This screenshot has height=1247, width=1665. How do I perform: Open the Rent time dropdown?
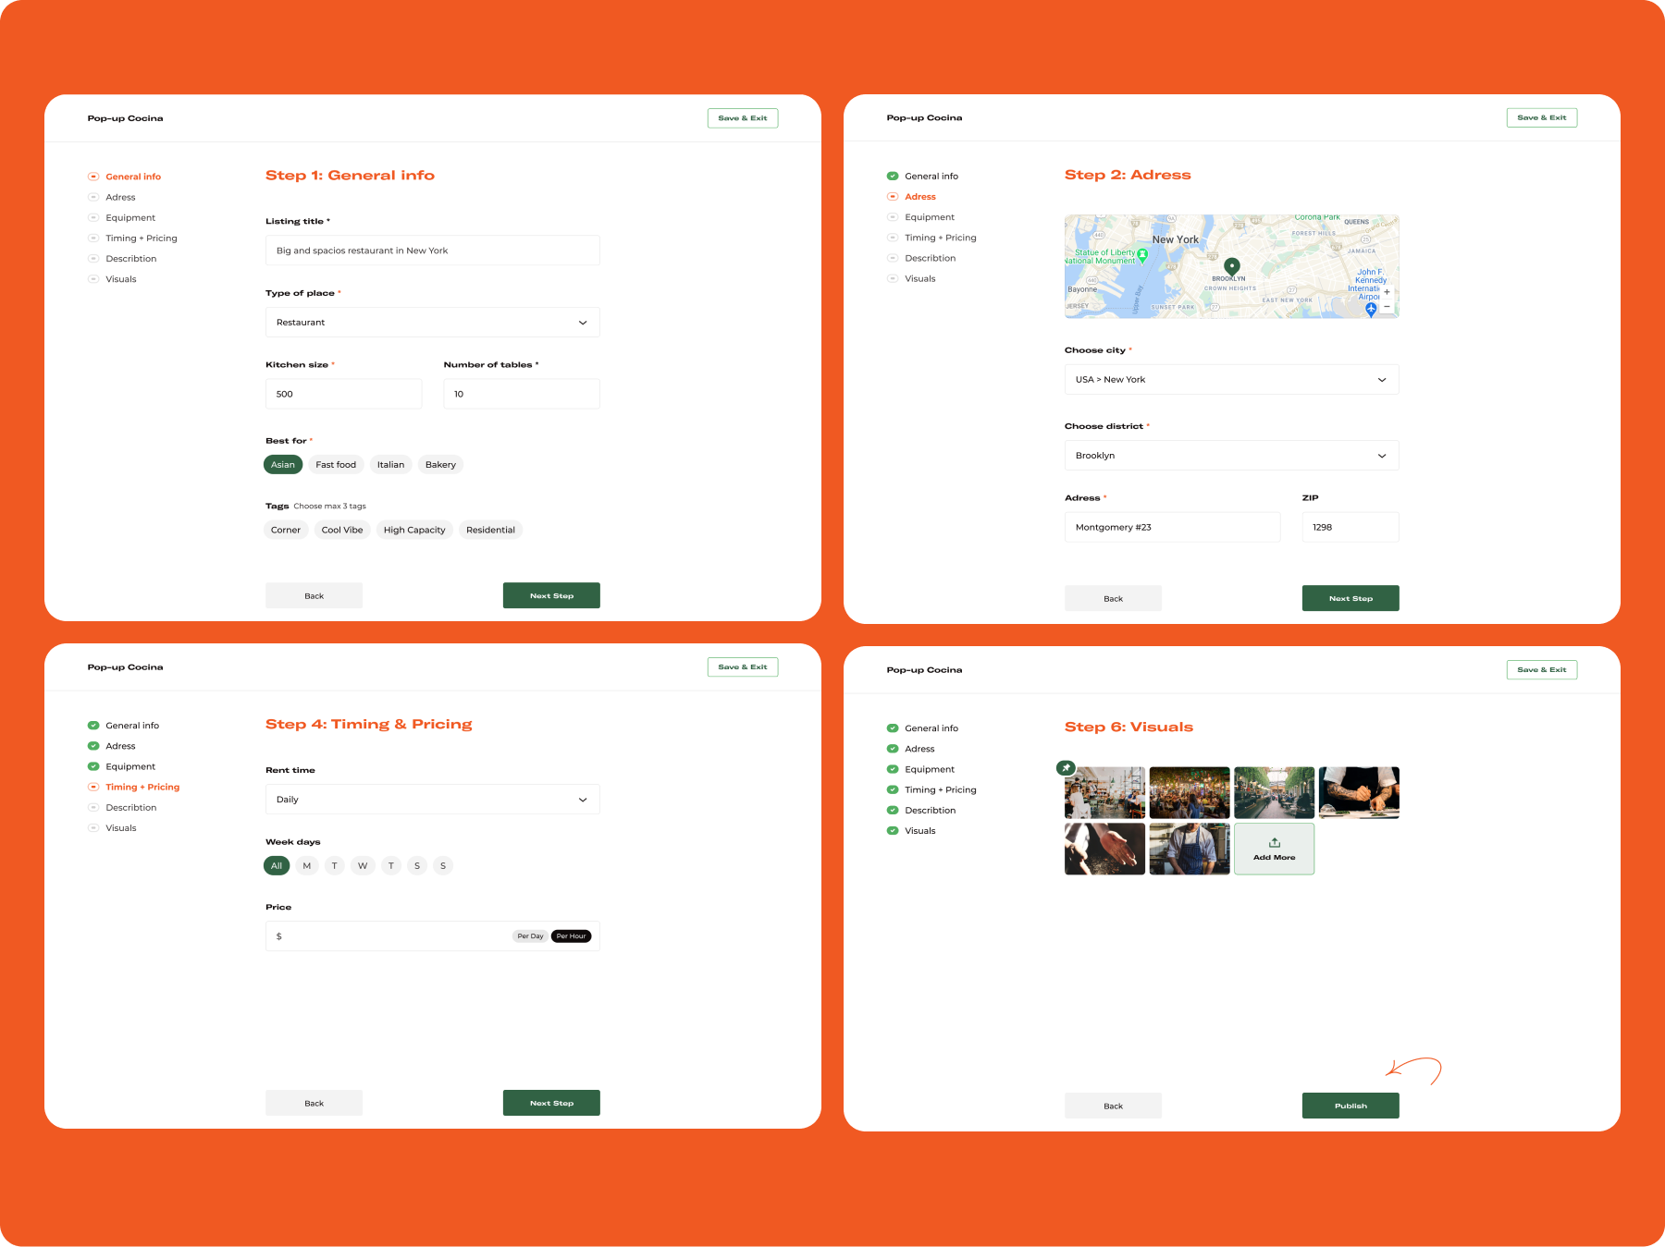[x=433, y=800]
